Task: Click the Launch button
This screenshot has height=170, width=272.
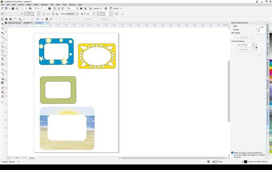Action: coord(116,8)
